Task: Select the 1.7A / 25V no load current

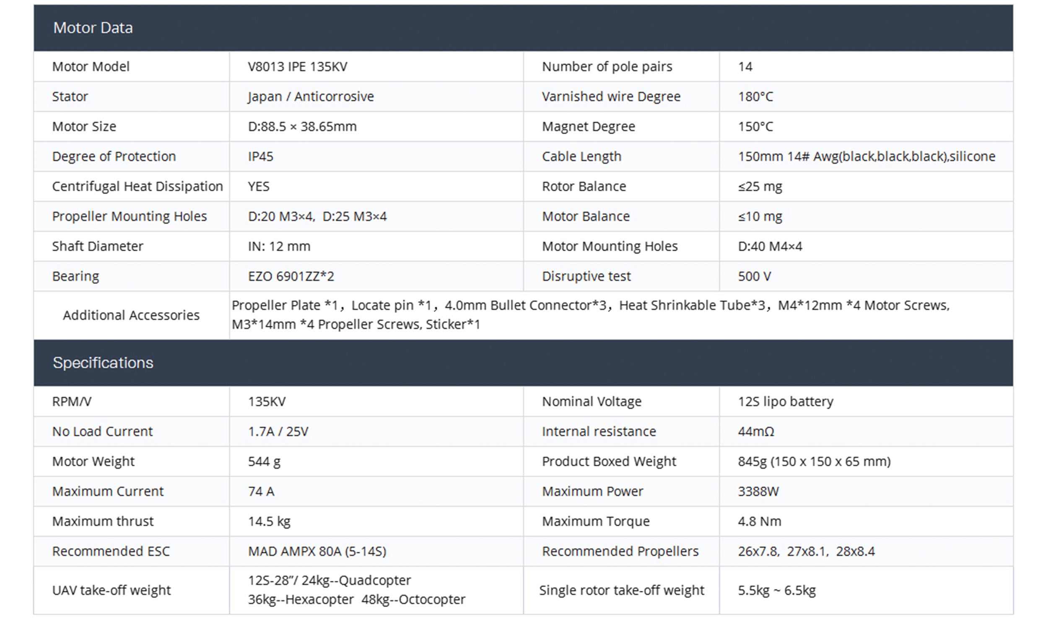Action: (x=278, y=432)
